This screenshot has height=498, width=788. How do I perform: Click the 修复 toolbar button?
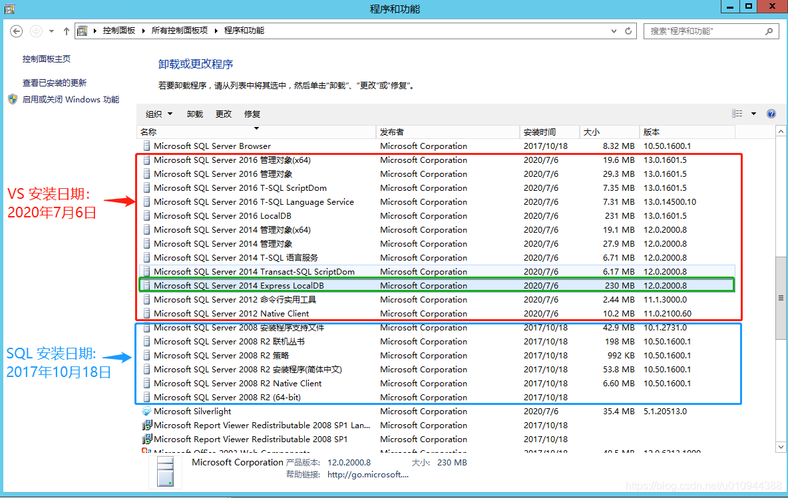coord(252,114)
